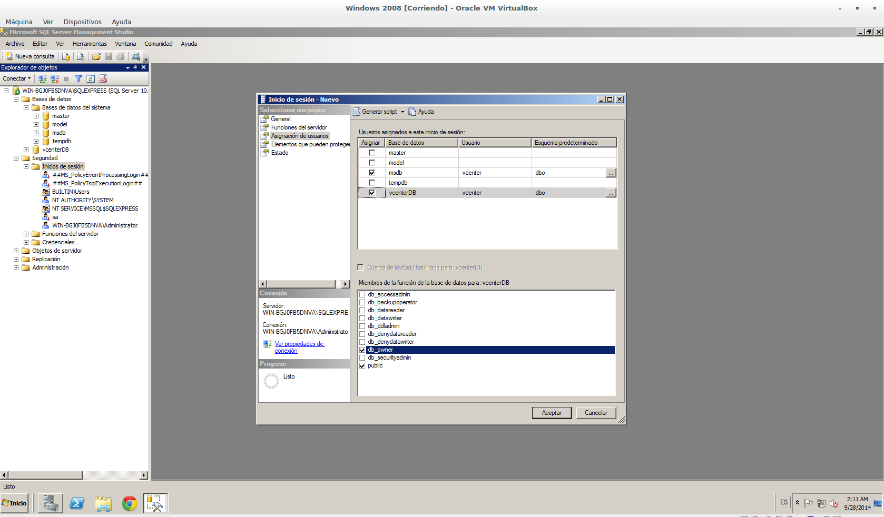Open the Herramientas menu

pos(90,44)
